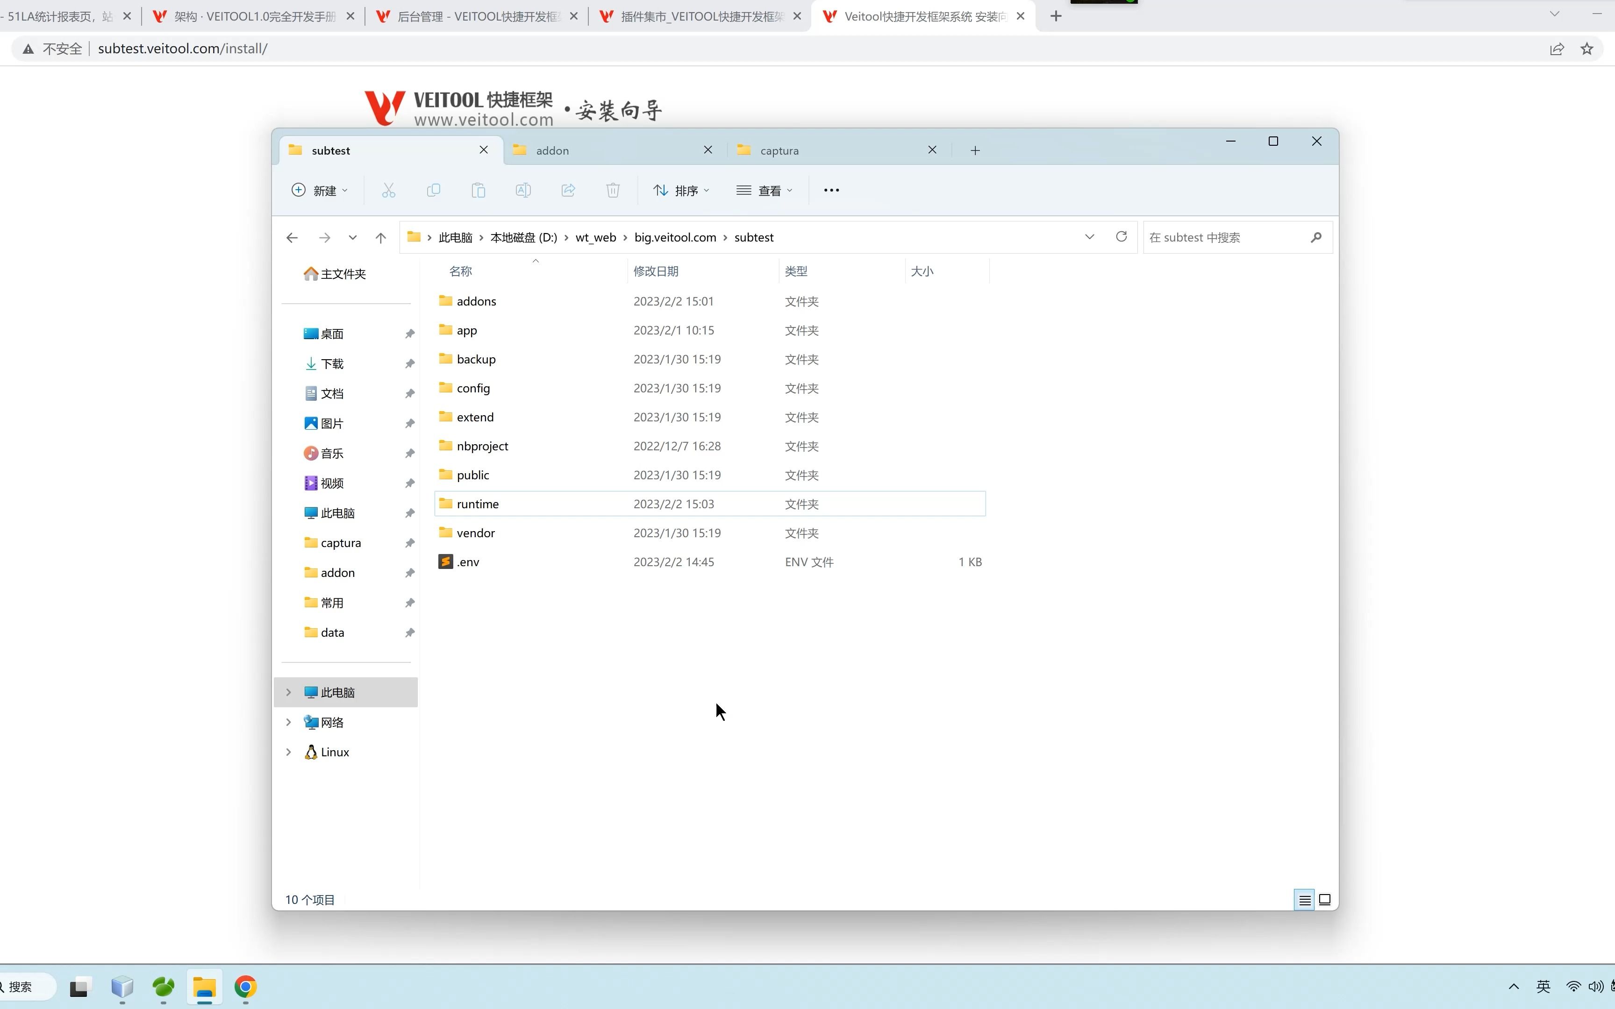Expand address bar history dropdown
1615x1009 pixels.
coord(1089,237)
